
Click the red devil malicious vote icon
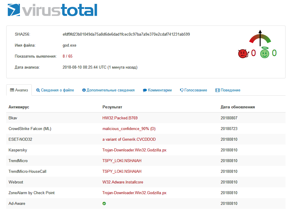(243, 54)
